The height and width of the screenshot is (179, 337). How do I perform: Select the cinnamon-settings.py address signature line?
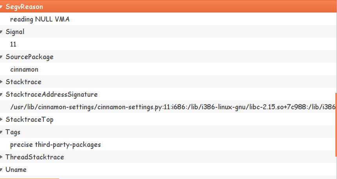172,107
